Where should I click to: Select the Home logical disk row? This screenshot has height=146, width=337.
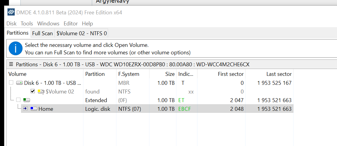[x=157, y=109]
